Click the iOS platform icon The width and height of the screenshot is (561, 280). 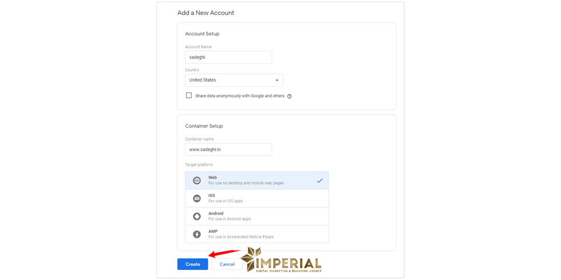[x=197, y=198]
